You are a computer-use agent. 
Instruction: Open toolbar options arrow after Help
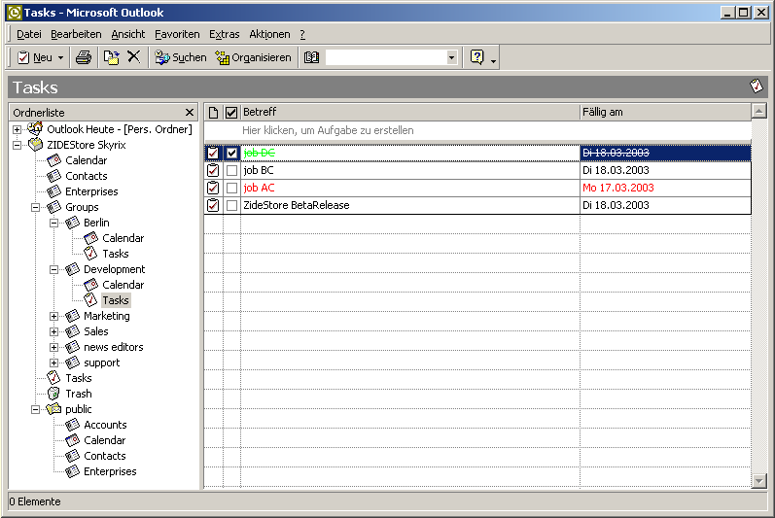pos(493,60)
